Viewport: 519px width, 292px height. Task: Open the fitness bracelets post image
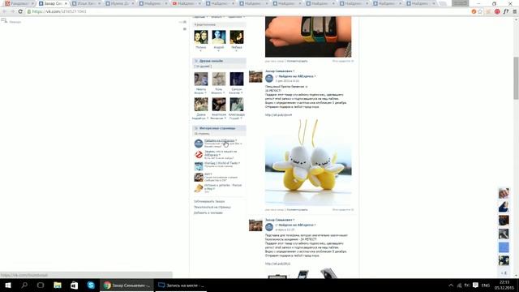tap(308, 36)
